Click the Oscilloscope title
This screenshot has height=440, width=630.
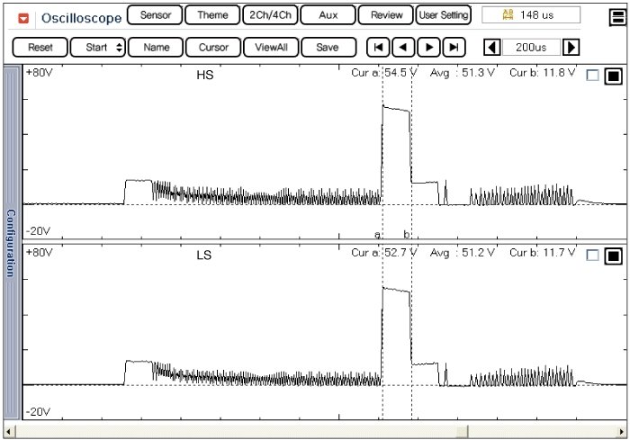click(x=81, y=18)
